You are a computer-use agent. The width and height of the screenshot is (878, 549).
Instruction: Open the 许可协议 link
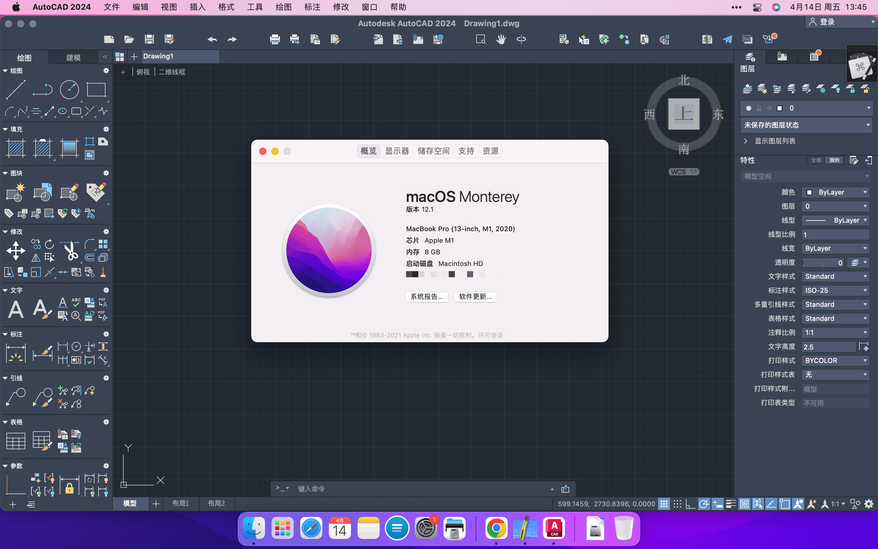[x=491, y=335]
